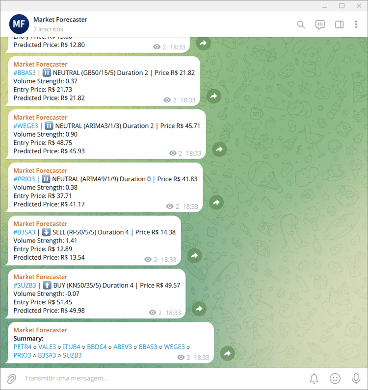This screenshot has width=368, height=390.
Task: Click sender name above the WEGE3 message
Action: pos(40,118)
